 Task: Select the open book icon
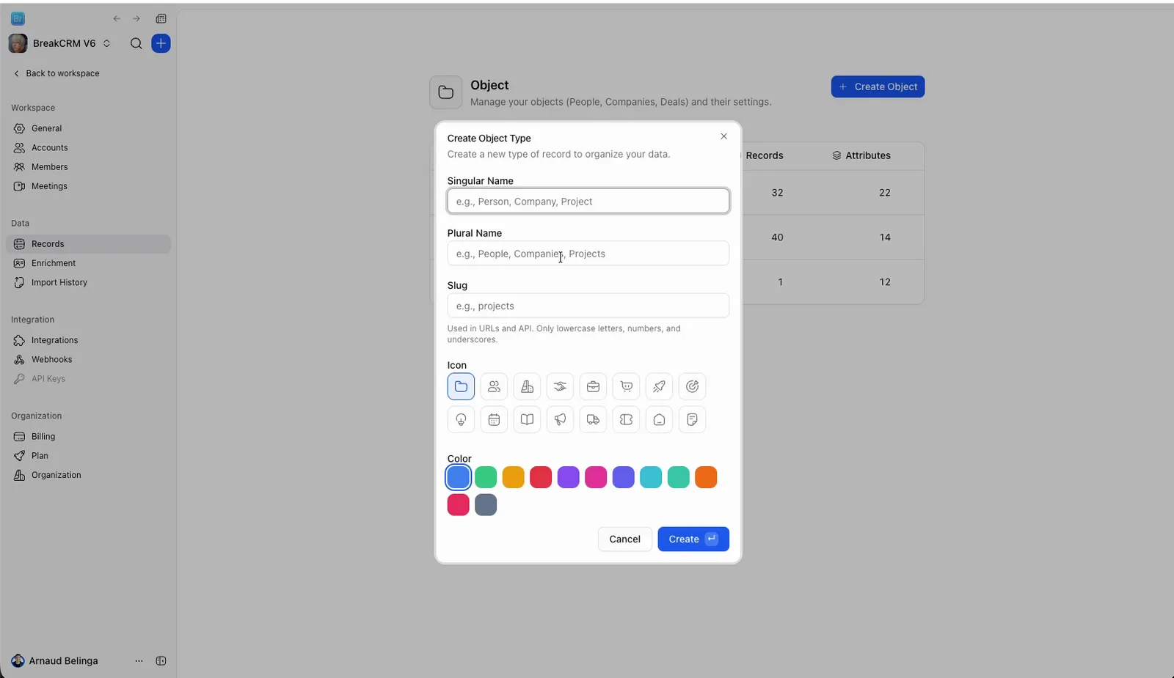tap(527, 419)
